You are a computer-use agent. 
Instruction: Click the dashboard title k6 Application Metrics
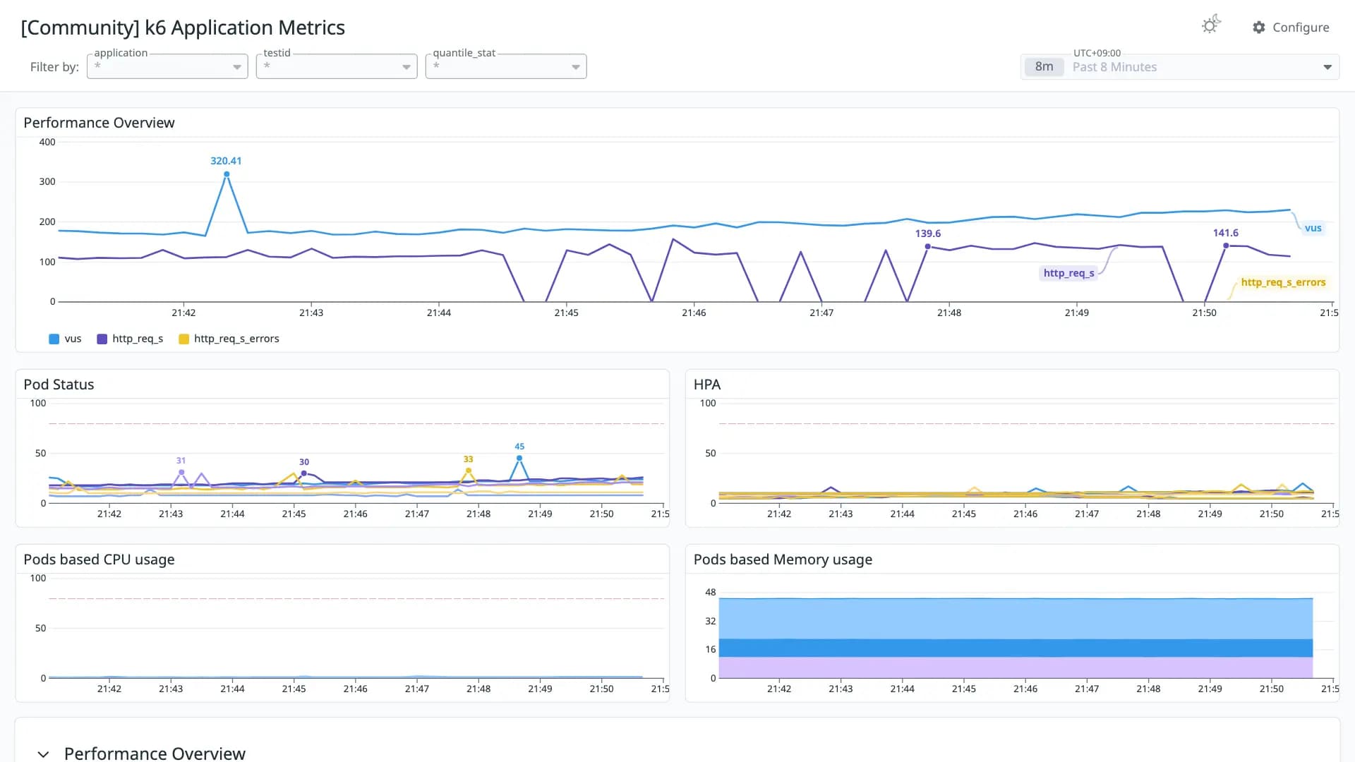pyautogui.click(x=183, y=28)
